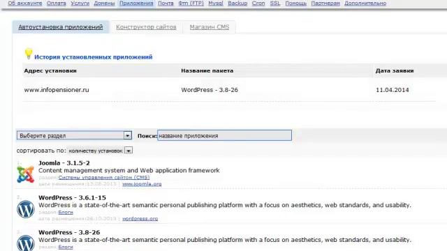
Task: Open the SSL section
Action: click(x=274, y=3)
